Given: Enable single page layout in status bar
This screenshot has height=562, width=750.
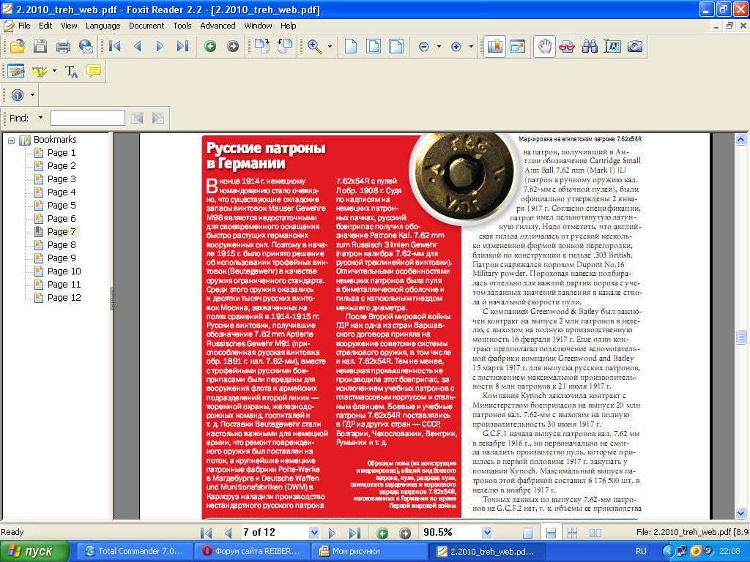Looking at the screenshot, I should pos(527,533).
